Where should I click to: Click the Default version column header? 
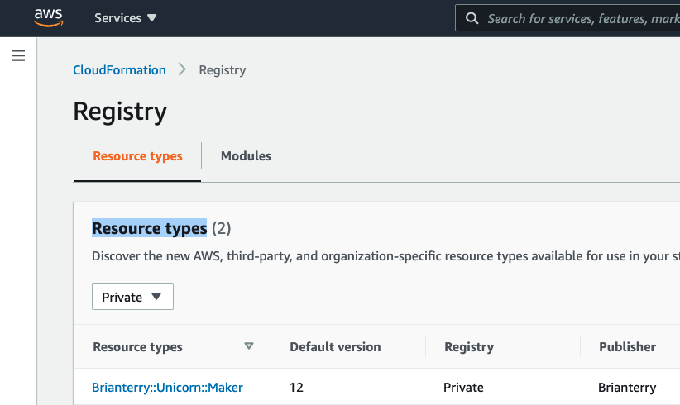pyautogui.click(x=335, y=347)
